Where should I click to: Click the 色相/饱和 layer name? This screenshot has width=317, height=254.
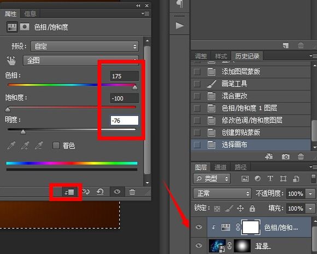(281, 228)
